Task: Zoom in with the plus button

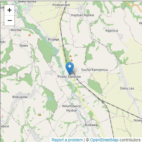Action: [9, 10]
